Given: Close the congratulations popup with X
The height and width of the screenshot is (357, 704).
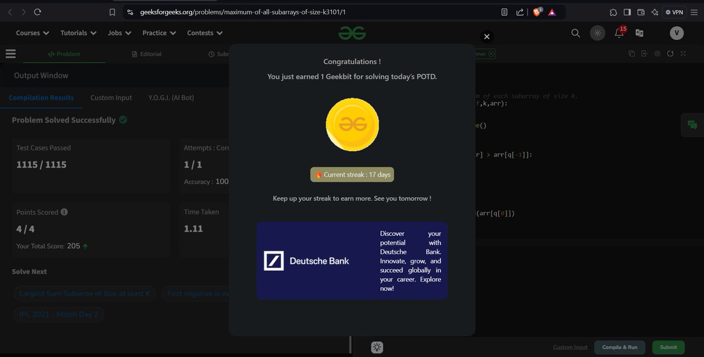Looking at the screenshot, I should (x=486, y=37).
